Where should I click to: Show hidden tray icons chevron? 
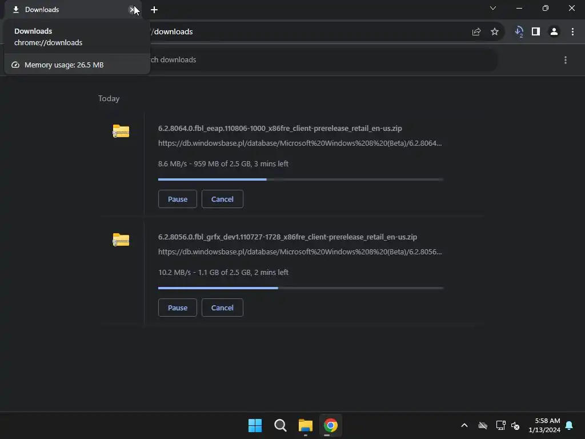(464, 425)
